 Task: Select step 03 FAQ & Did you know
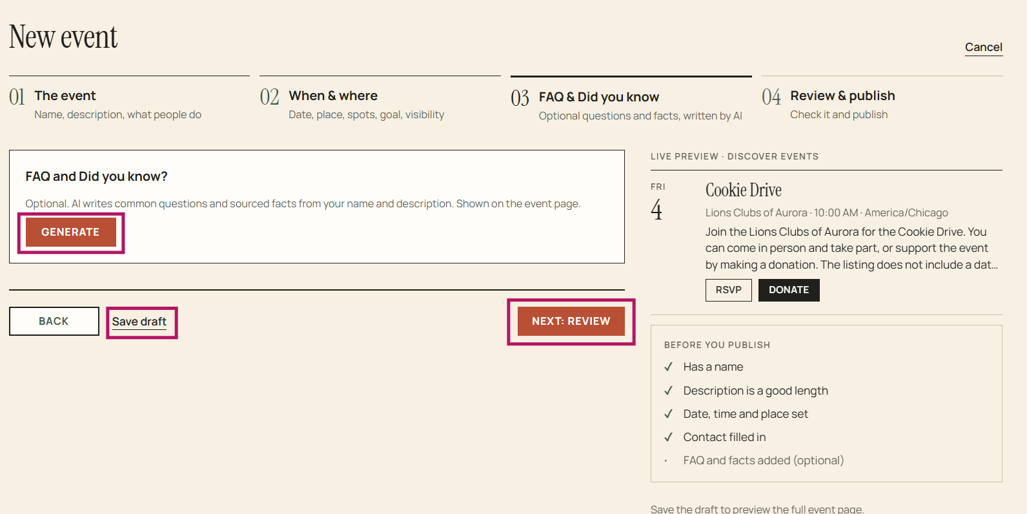(631, 100)
